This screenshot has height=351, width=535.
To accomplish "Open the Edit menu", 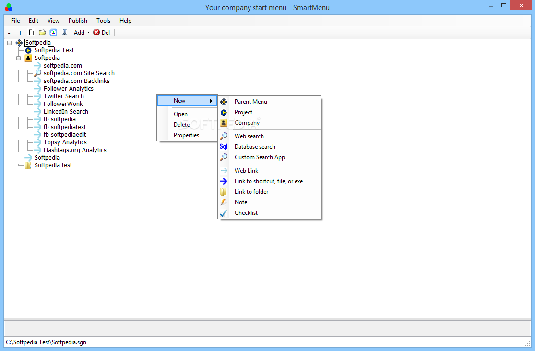I will [x=34, y=21].
